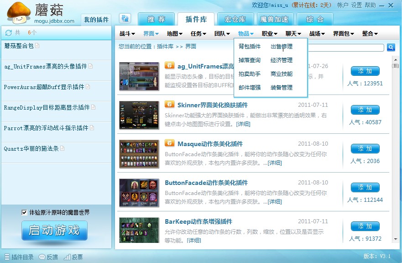
Task: Toggle 体验原汁原味的魔兽世界 checkbox
Action: point(24,212)
